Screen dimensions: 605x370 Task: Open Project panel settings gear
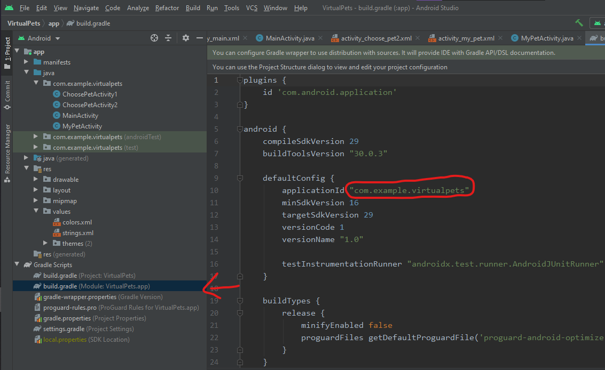[x=186, y=38]
